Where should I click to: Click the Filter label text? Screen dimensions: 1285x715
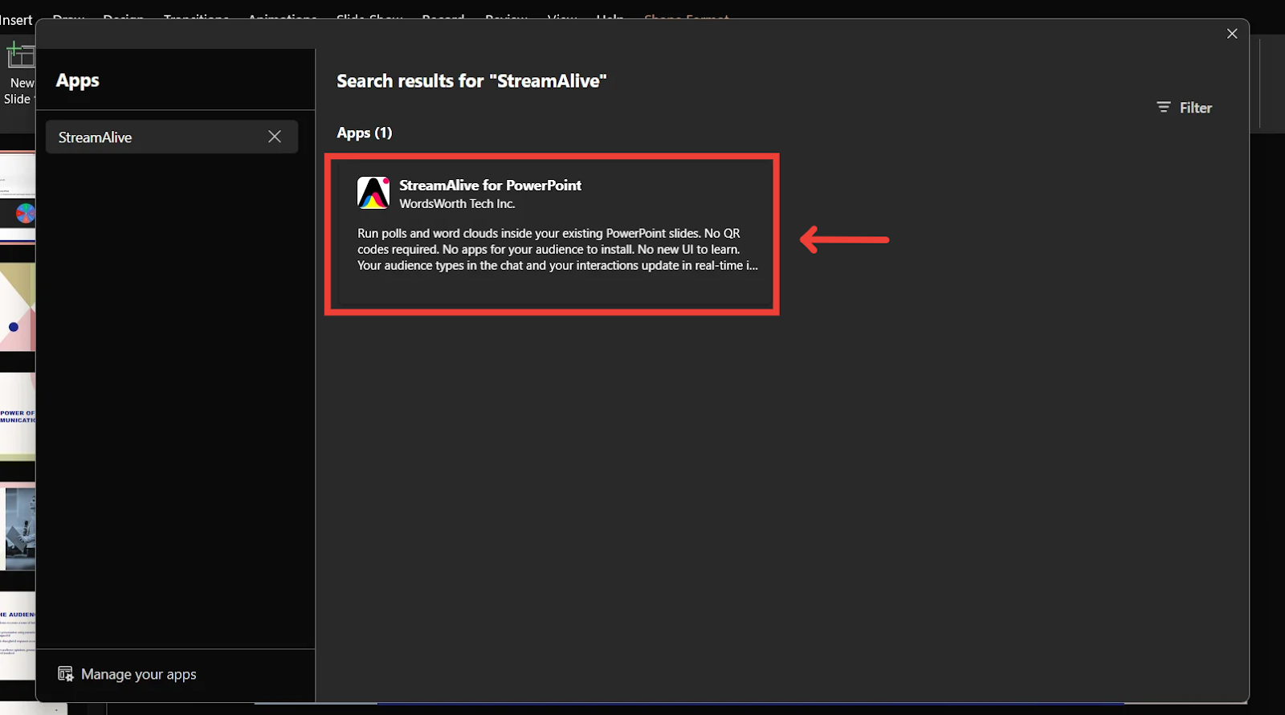[1195, 108]
